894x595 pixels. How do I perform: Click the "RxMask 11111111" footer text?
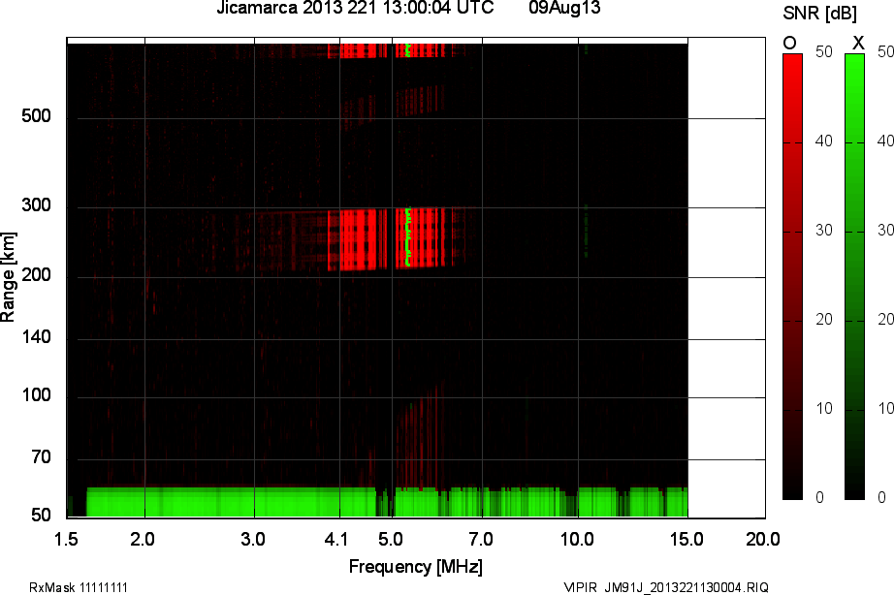[79, 587]
